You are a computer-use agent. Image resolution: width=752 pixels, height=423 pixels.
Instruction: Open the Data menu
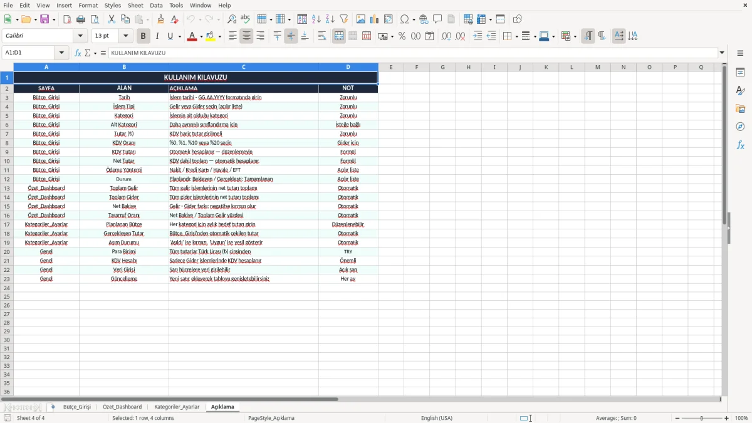(x=156, y=5)
